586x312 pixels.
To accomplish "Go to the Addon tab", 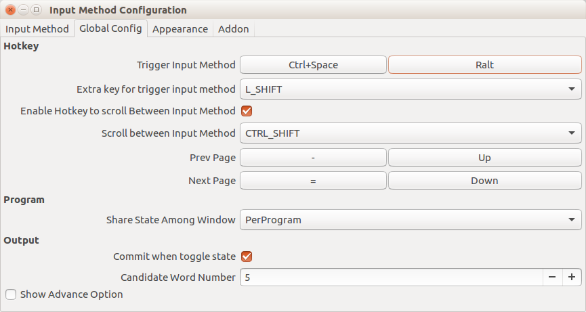I will (x=234, y=29).
